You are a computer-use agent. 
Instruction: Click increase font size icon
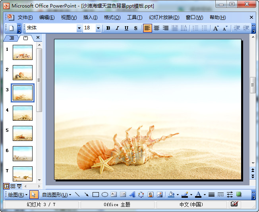click(216, 28)
